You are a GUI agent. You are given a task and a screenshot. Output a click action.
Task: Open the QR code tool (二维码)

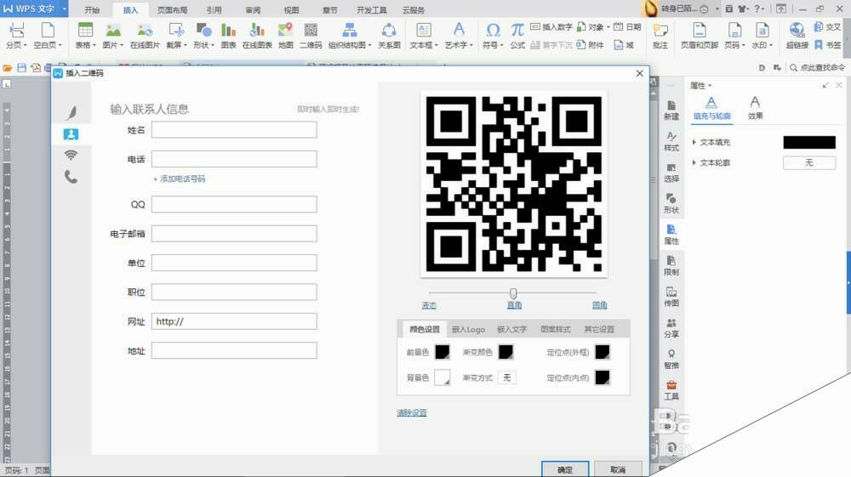[x=311, y=36]
